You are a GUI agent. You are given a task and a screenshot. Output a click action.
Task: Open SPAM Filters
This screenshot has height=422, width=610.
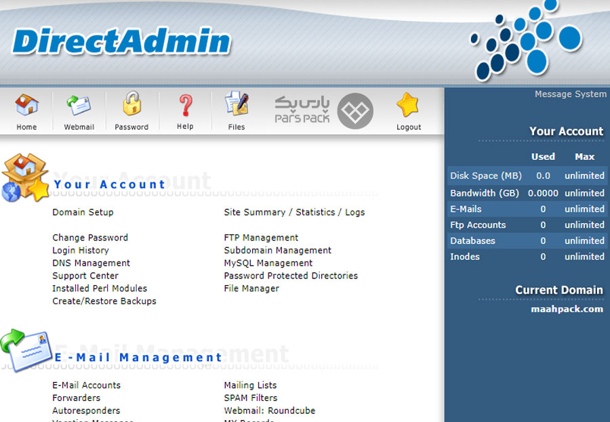[x=251, y=398]
